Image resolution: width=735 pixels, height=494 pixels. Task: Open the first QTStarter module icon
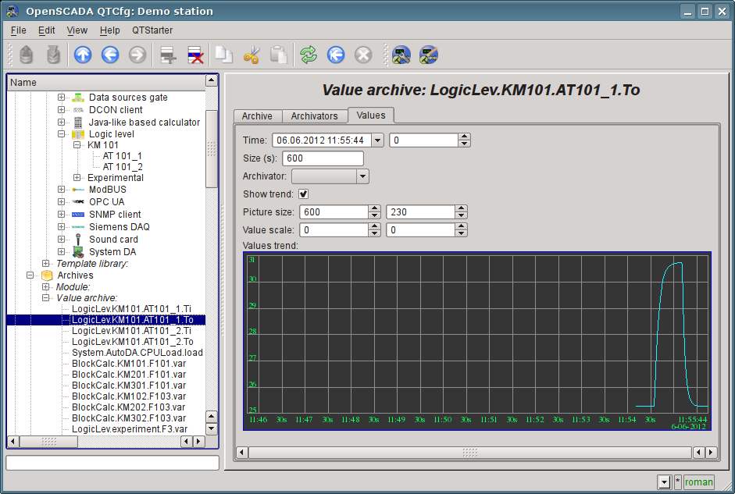click(x=401, y=55)
